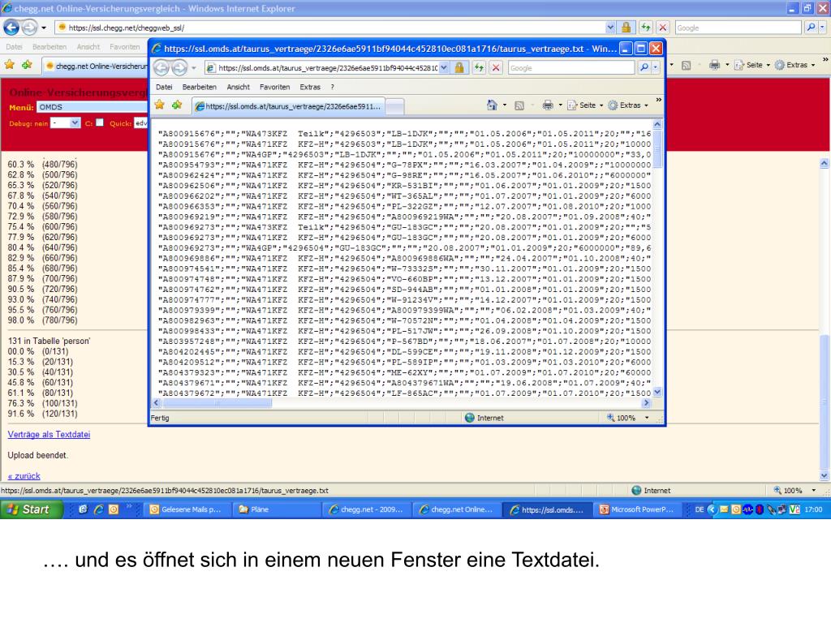Expand search provider dropdown in popup window

[656, 68]
